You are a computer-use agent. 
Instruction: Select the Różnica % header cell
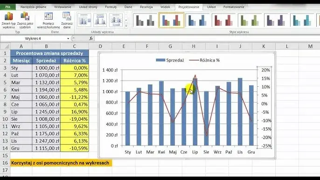click(75, 61)
